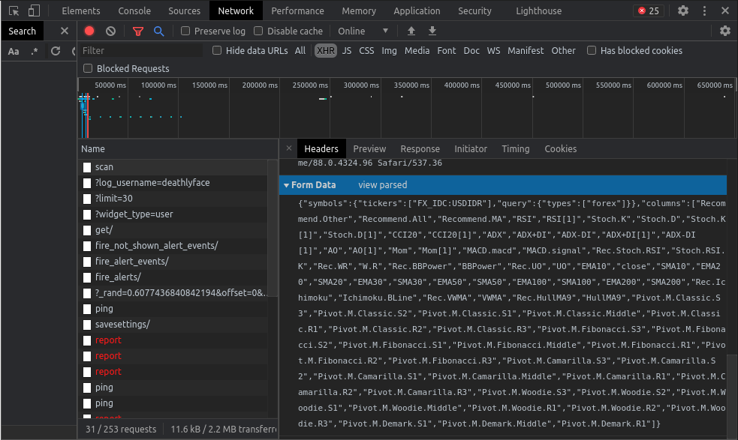Enable the Preserve log checkbox
This screenshot has width=738, height=440.
(185, 31)
